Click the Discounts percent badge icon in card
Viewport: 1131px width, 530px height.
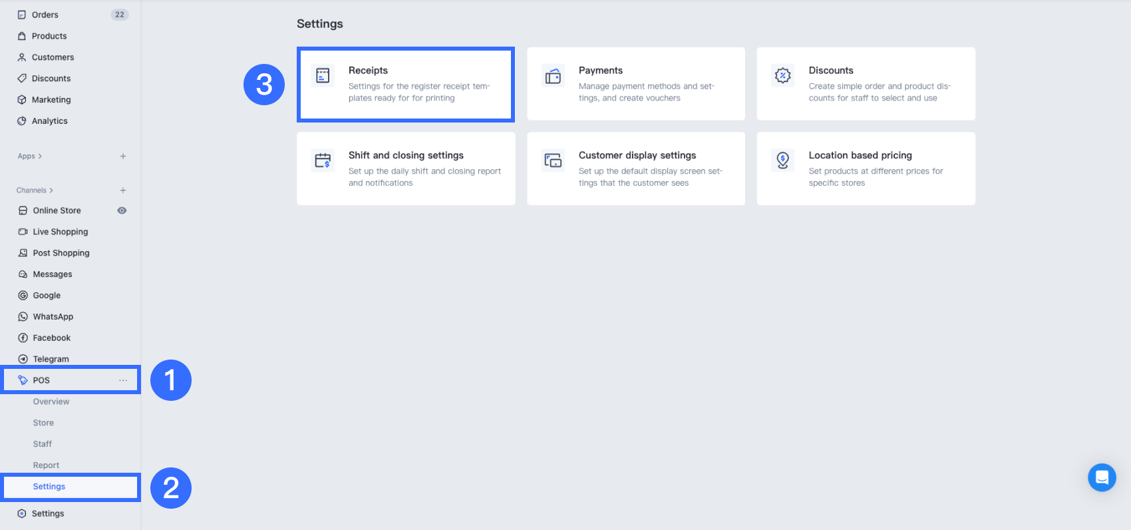click(783, 76)
